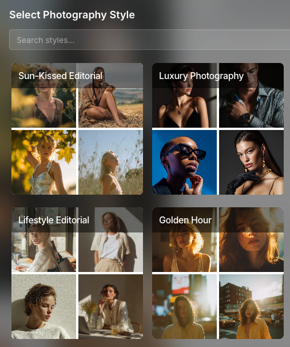Open close-up photo of woman's sunlit face
Image resolution: width=290 pixels, height=347 pixels.
[251, 240]
